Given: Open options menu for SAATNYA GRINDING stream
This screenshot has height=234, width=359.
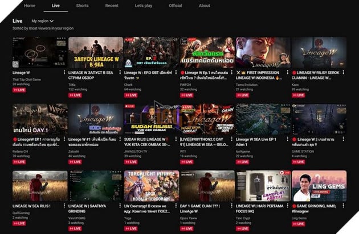Looking at the screenshot, I should pyautogui.click(x=120, y=206).
